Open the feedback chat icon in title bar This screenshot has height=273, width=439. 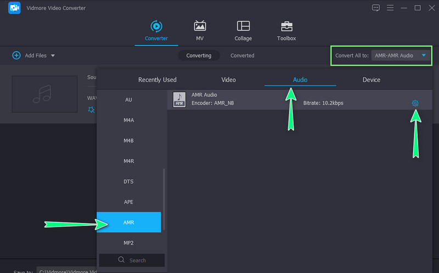coord(376,8)
